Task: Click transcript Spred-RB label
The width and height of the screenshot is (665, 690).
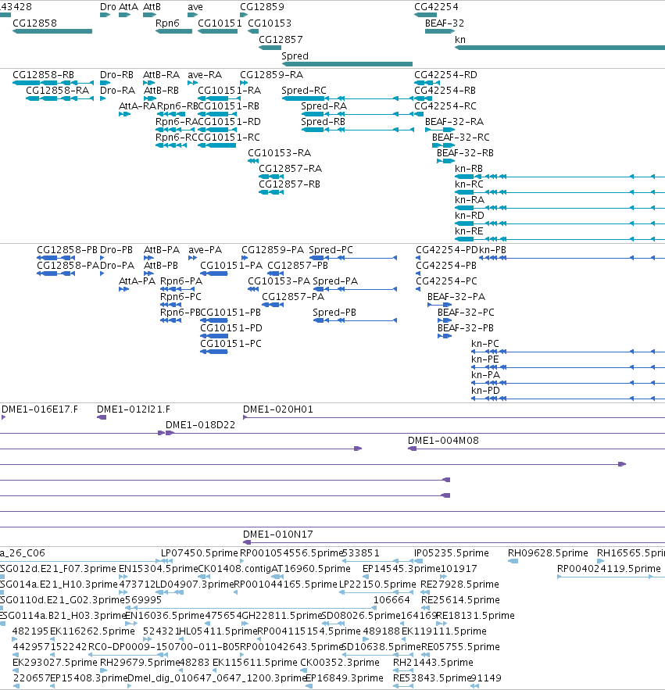Action: click(x=323, y=122)
